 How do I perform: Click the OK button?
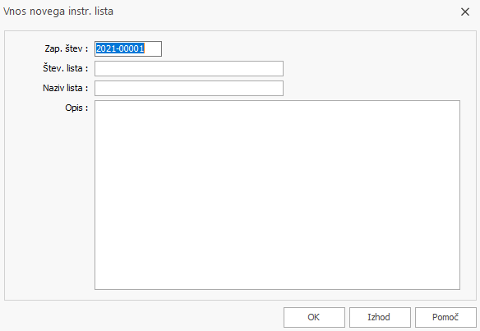pos(314,317)
